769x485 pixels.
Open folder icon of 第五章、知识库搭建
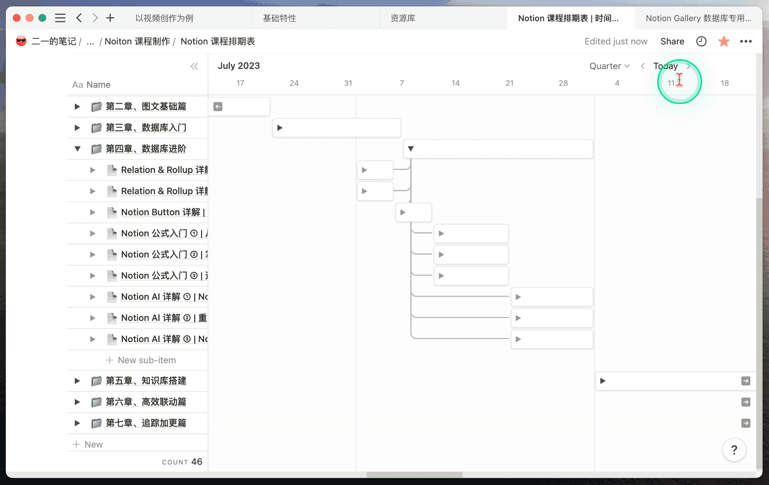[97, 381]
